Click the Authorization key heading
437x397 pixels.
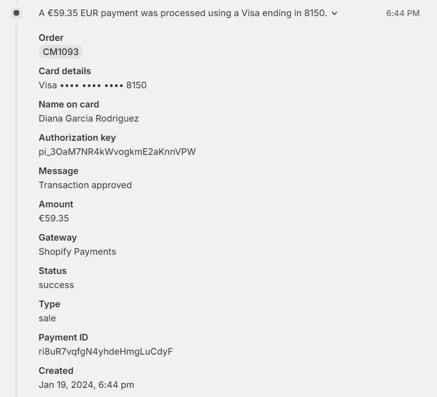tap(77, 138)
